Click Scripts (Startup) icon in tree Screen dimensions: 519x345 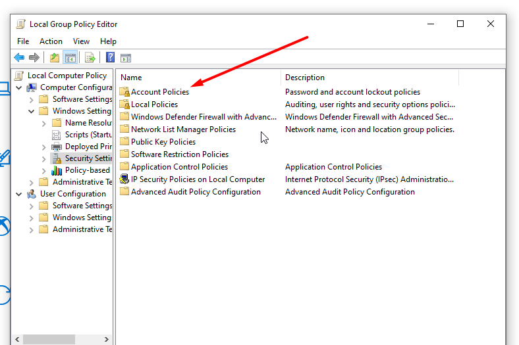pos(57,135)
